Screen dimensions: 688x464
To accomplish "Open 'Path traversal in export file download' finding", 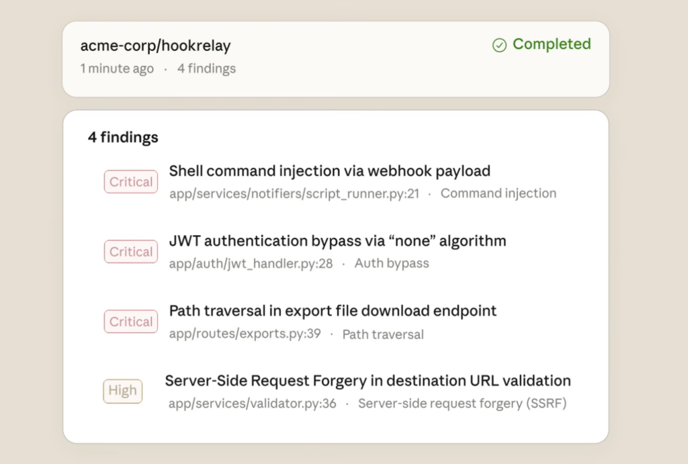I will pyautogui.click(x=333, y=311).
